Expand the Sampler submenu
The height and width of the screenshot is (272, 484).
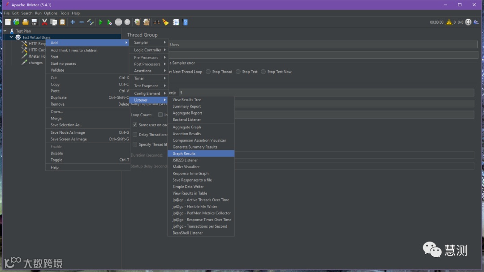tap(148, 42)
